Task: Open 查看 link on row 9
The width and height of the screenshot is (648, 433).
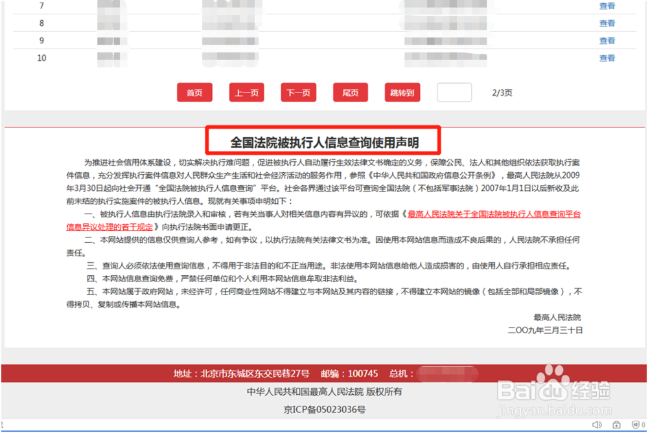Action: click(607, 40)
